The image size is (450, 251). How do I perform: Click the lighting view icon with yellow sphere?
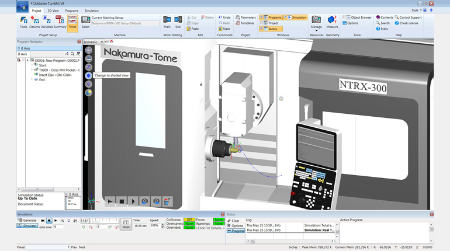(89, 93)
